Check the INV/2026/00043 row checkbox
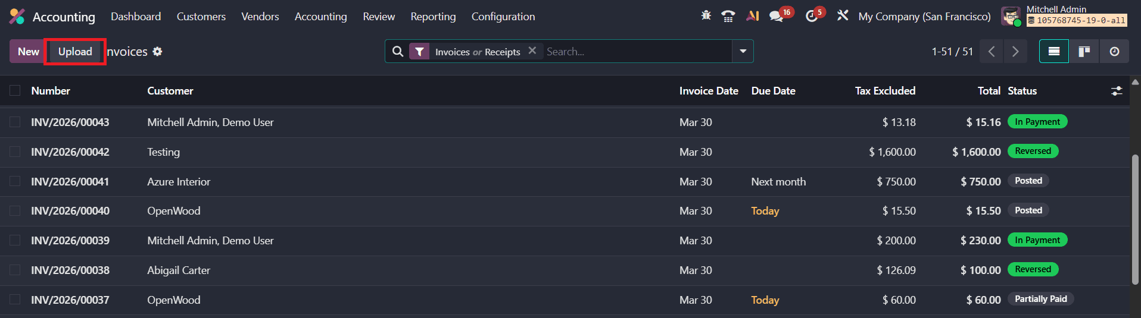Viewport: 1141px width, 318px height. pos(15,122)
